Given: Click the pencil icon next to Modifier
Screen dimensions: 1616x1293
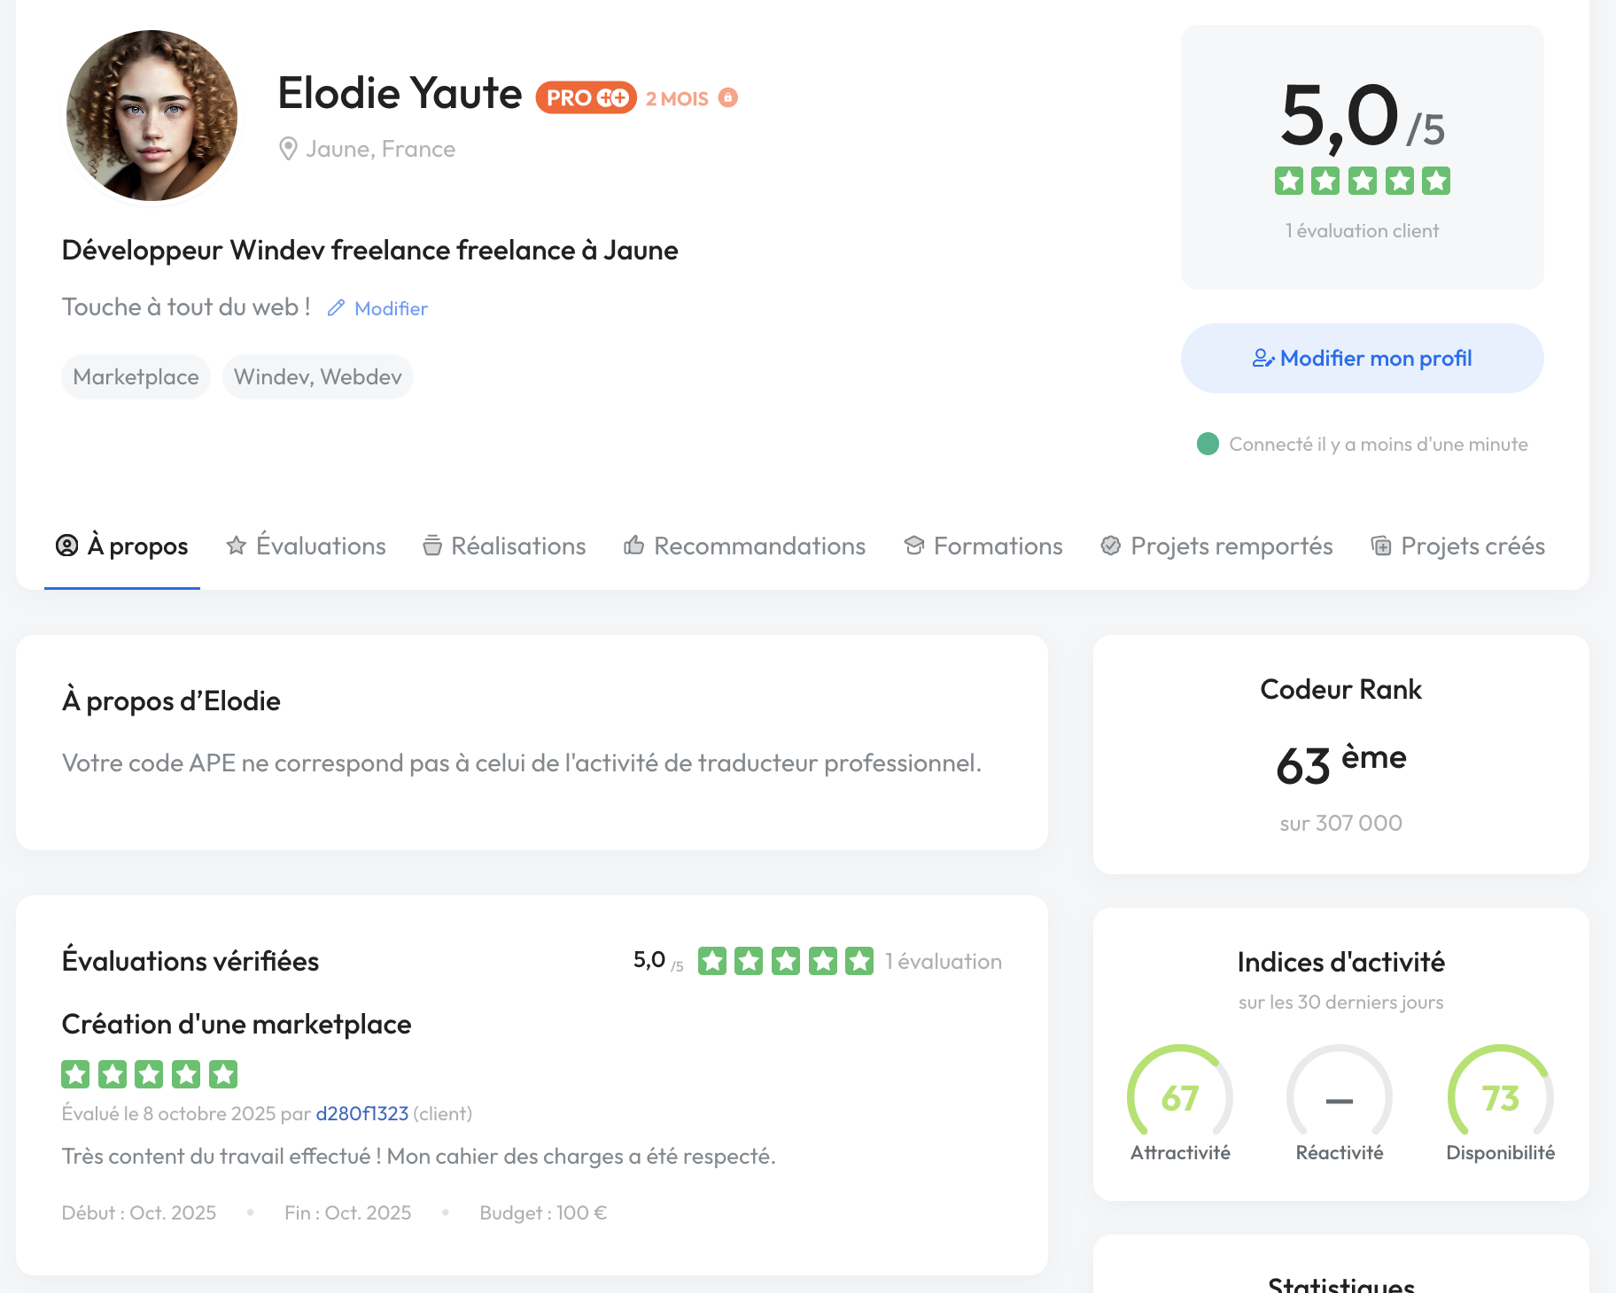Looking at the screenshot, I should pyautogui.click(x=336, y=308).
